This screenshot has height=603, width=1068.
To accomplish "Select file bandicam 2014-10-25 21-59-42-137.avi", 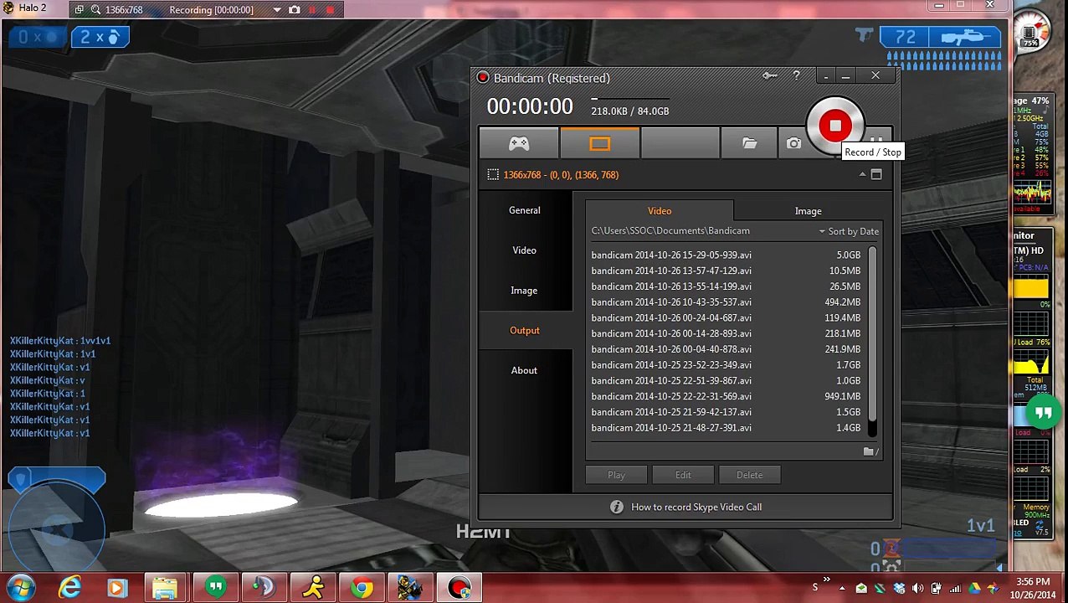I will point(726,412).
